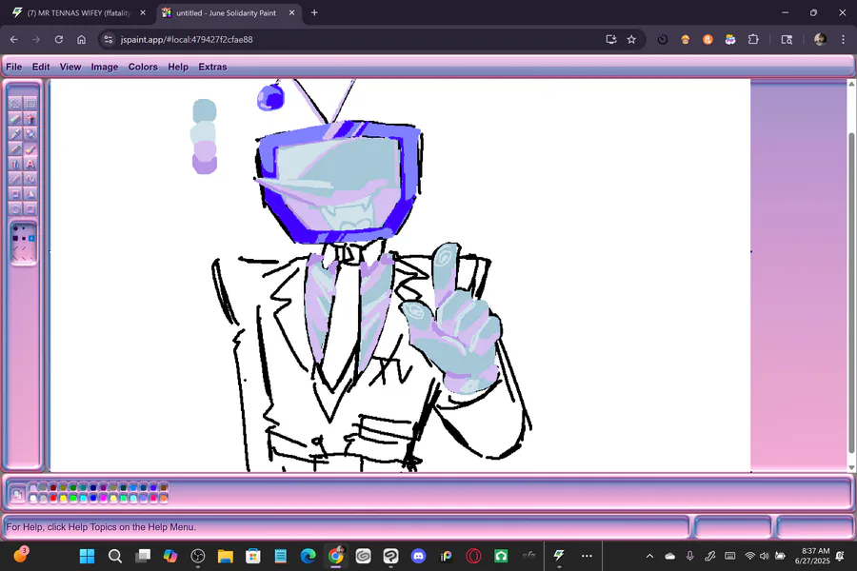Open the Colors menu

143,67
